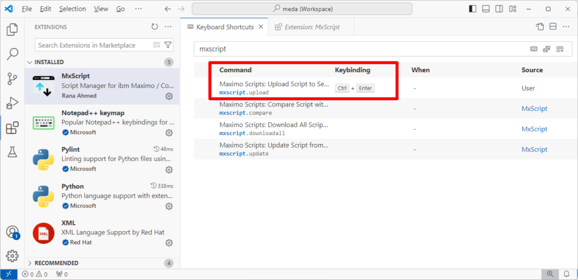Expand the RECOMMENDED extensions section
The height and width of the screenshot is (280, 578).
tap(103, 263)
